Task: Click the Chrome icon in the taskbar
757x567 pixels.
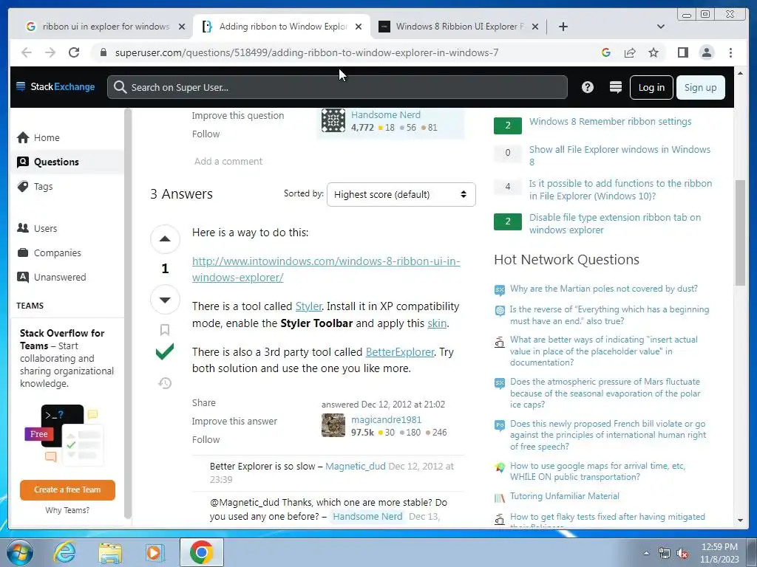Action: pyautogui.click(x=201, y=552)
